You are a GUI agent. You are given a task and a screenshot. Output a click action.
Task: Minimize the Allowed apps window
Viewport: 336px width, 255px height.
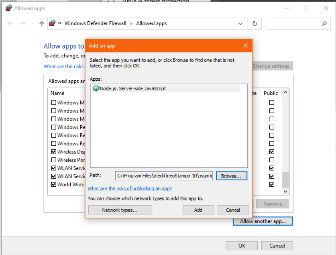pyautogui.click(x=287, y=8)
